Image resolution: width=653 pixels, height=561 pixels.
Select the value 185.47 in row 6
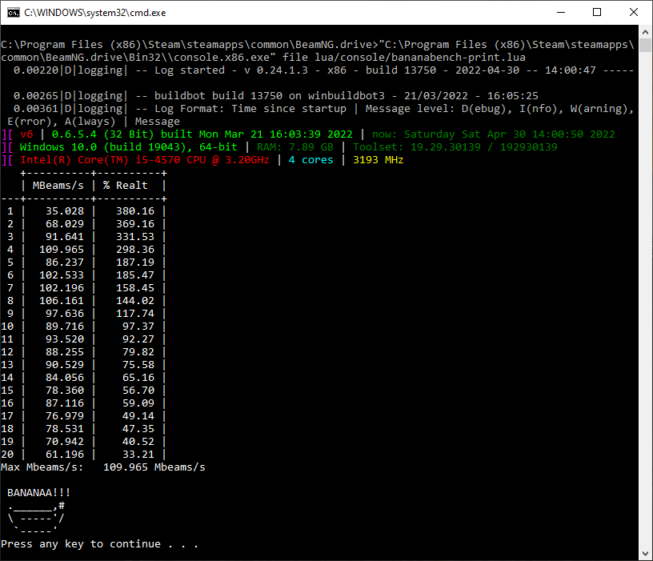(x=135, y=275)
